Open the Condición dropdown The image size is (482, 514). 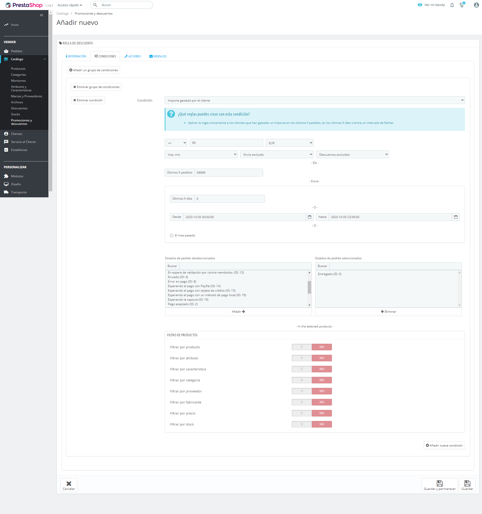(x=315, y=100)
